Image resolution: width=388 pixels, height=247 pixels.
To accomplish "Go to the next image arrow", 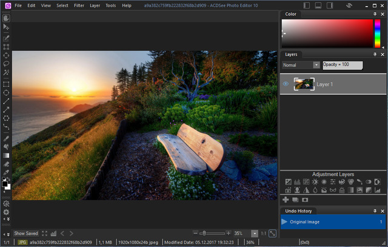I will tap(72, 234).
